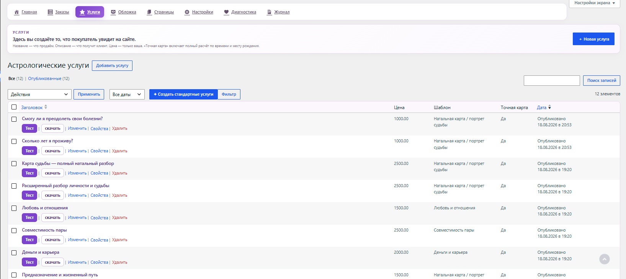Image resolution: width=626 pixels, height=279 pixels.
Task: Click Удалить for 'Деньги и карьера'
Action: 119,262
